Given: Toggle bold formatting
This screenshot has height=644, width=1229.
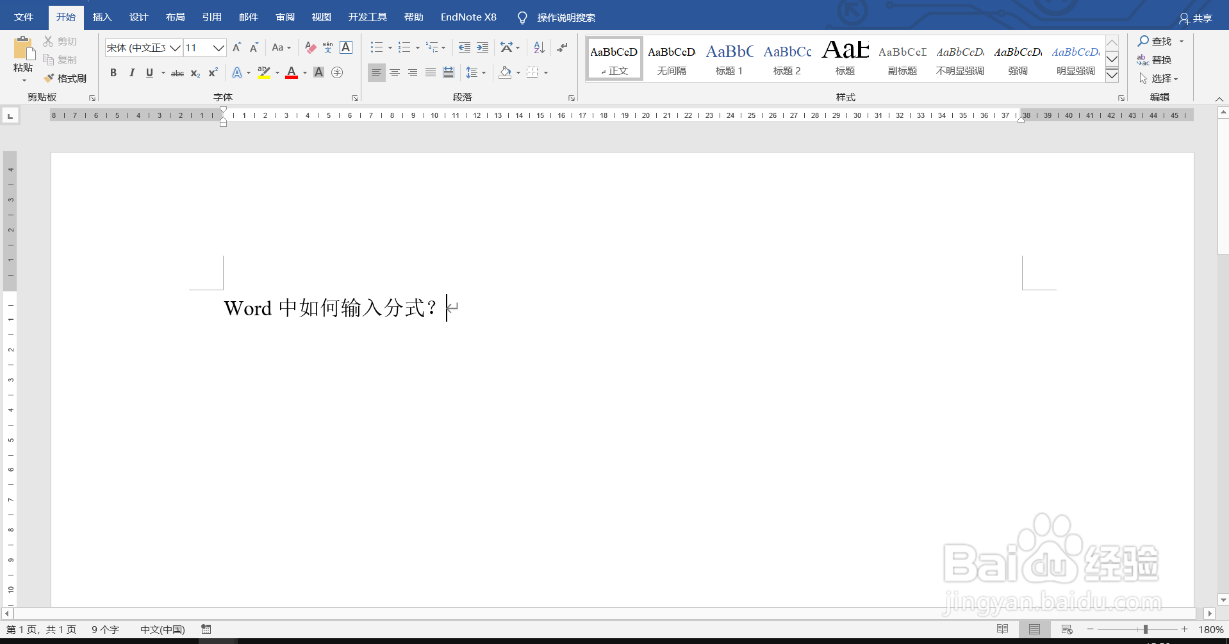Looking at the screenshot, I should click(x=113, y=72).
